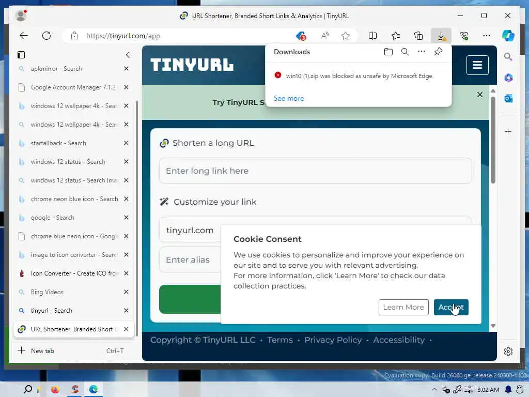529x397 pixels.
Task: Open notifications bell in taskbar
Action: coord(508,390)
